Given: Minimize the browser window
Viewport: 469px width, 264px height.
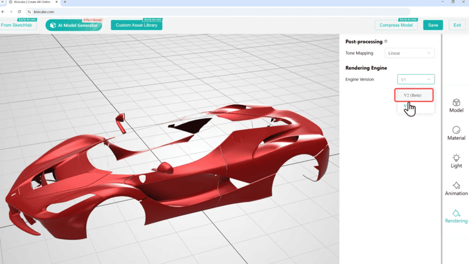Looking at the screenshot, I should pyautogui.click(x=443, y=2).
